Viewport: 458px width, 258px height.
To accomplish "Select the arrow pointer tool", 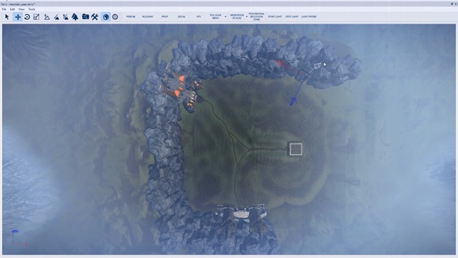I will coord(7,17).
